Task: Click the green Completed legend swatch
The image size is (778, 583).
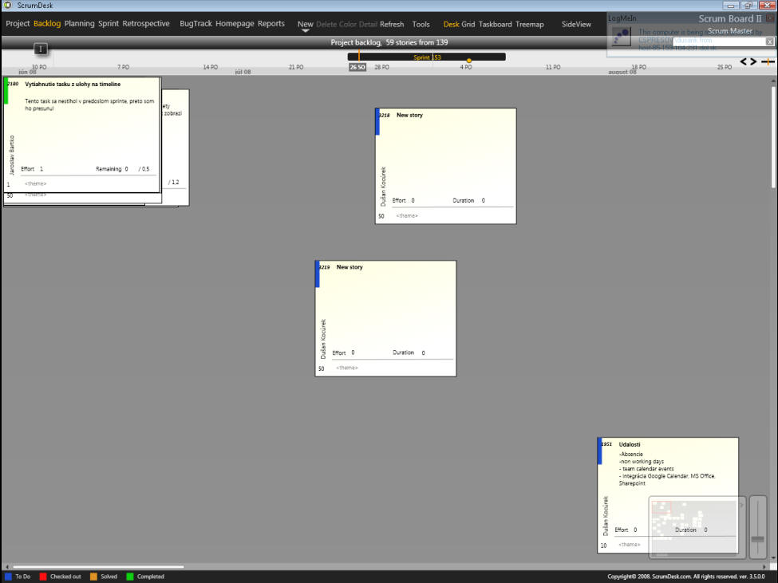Action: point(130,577)
